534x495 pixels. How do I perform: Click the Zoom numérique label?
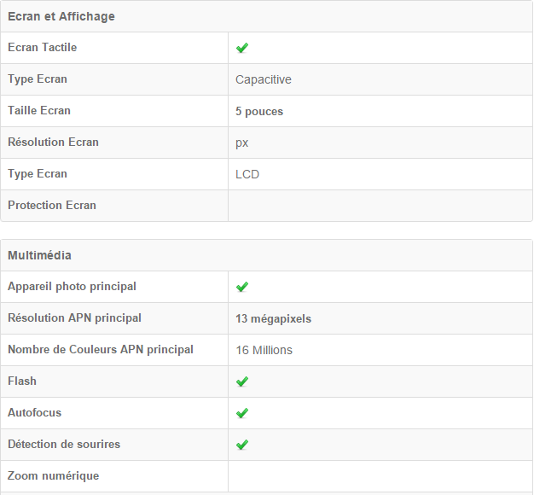pos(53,476)
